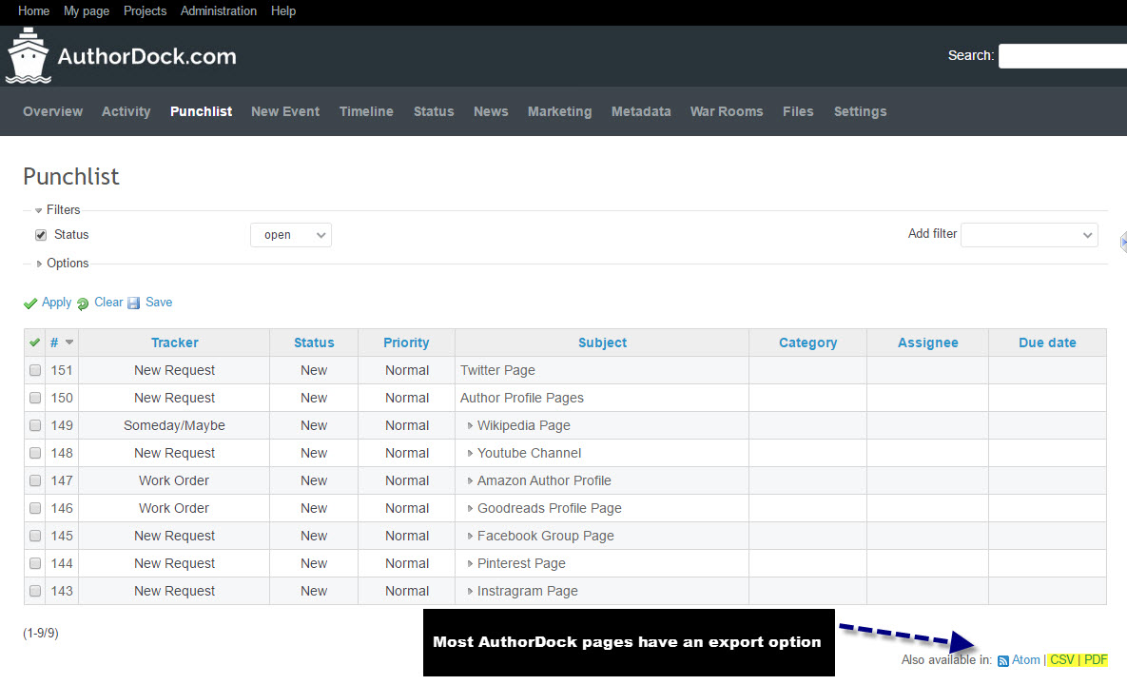The height and width of the screenshot is (685, 1127).
Task: Open the War Rooms tab
Action: [x=727, y=111]
